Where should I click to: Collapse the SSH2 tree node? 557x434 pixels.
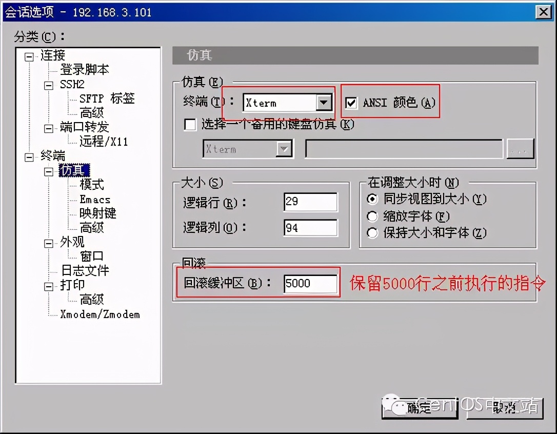coord(49,85)
